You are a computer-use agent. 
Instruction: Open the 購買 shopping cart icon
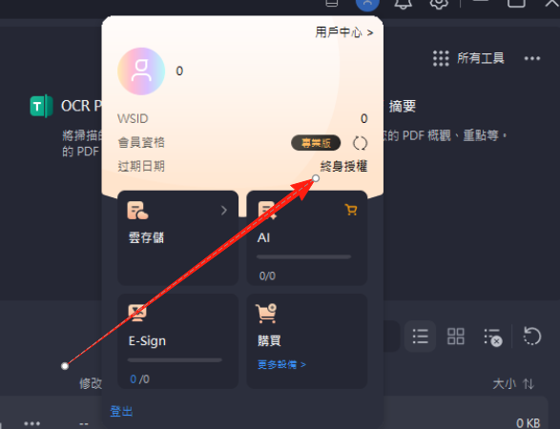point(266,313)
